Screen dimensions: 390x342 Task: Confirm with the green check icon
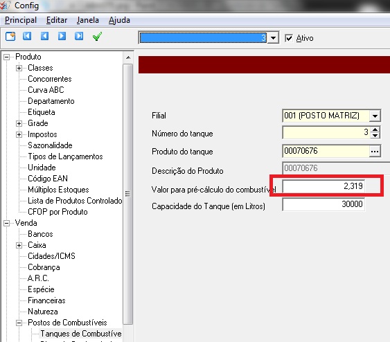point(97,36)
